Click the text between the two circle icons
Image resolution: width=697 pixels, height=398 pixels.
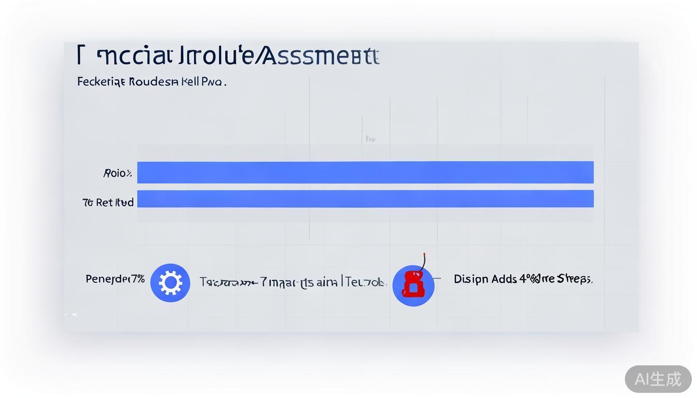point(293,282)
